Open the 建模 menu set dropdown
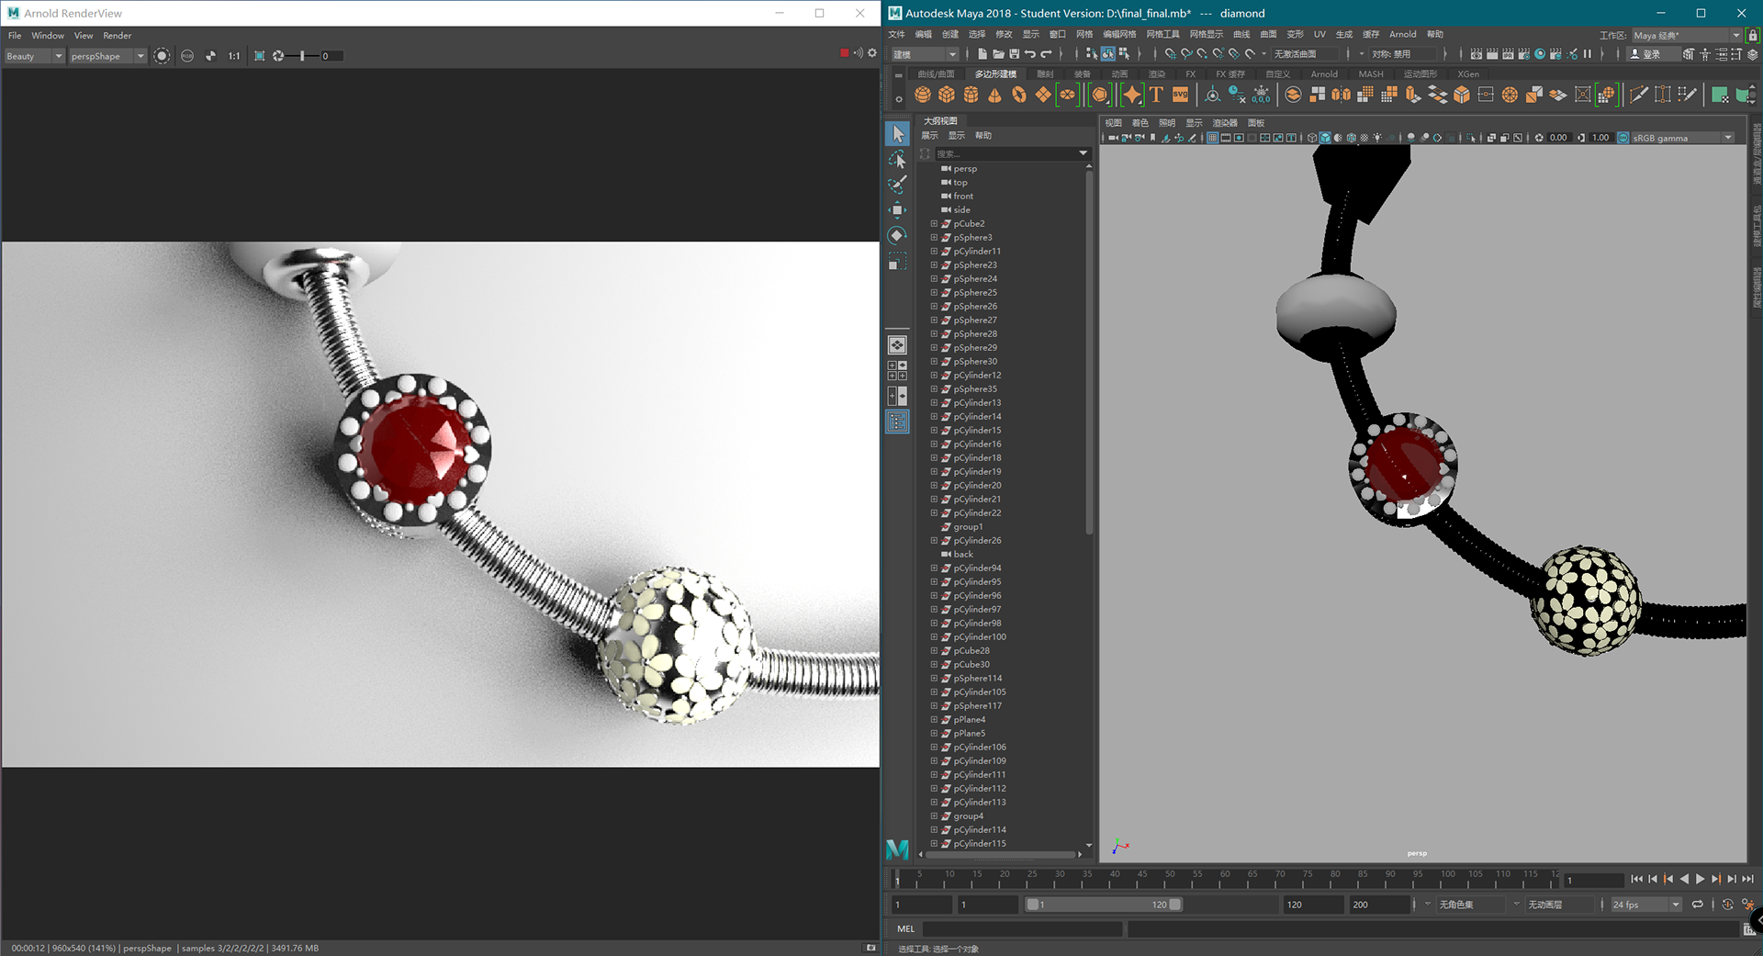This screenshot has height=956, width=1763. pos(926,54)
